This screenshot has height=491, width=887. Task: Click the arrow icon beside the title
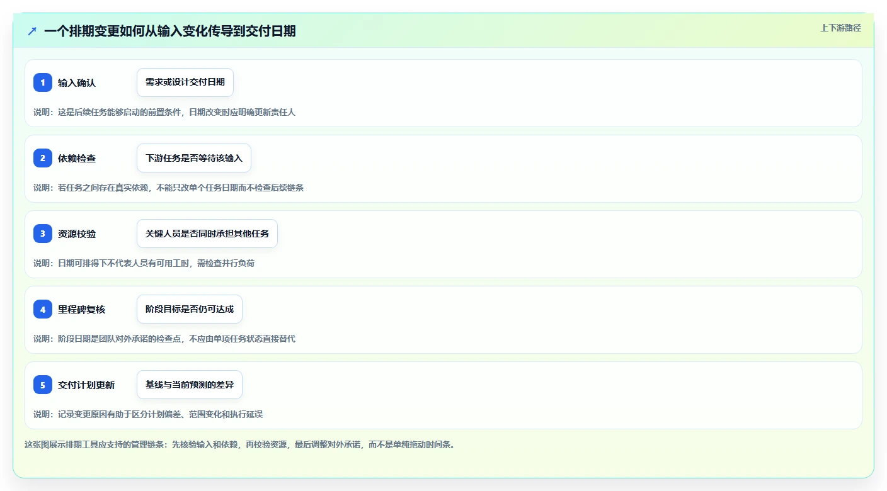(32, 31)
